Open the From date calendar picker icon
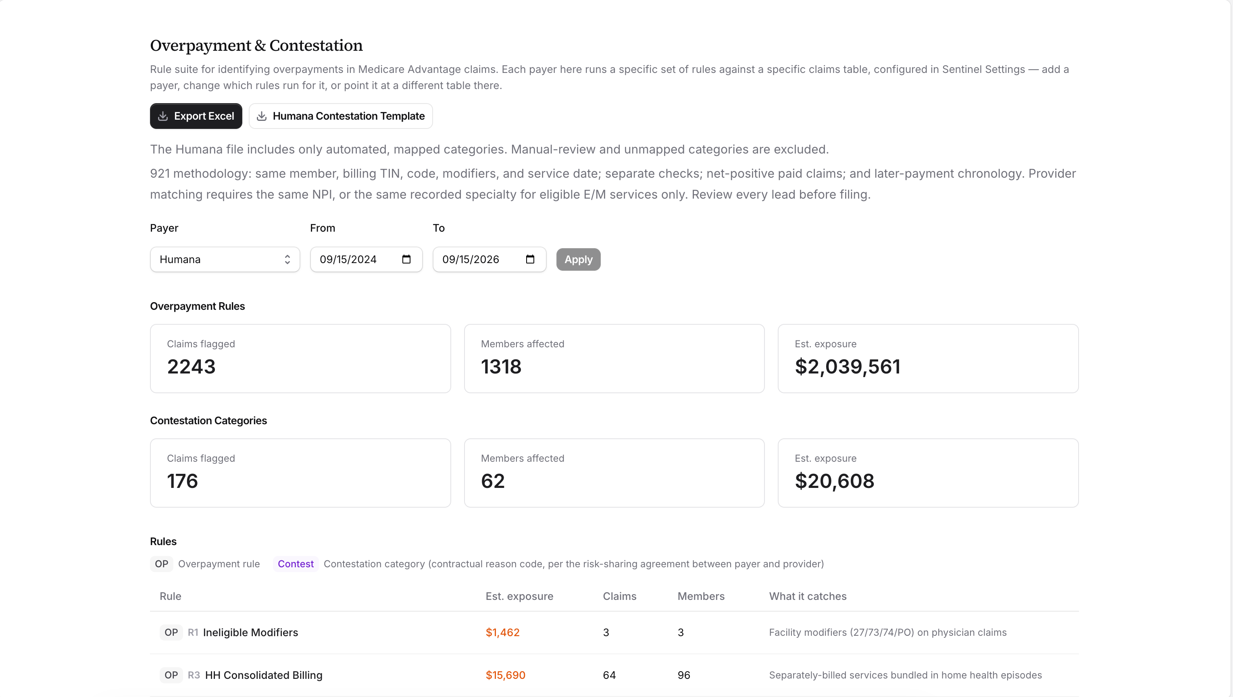Viewport: 1233px width, 697px height. click(x=406, y=259)
